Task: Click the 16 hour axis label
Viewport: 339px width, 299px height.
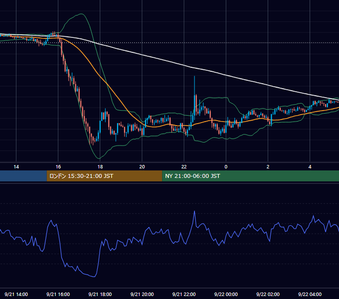Action: (58, 167)
